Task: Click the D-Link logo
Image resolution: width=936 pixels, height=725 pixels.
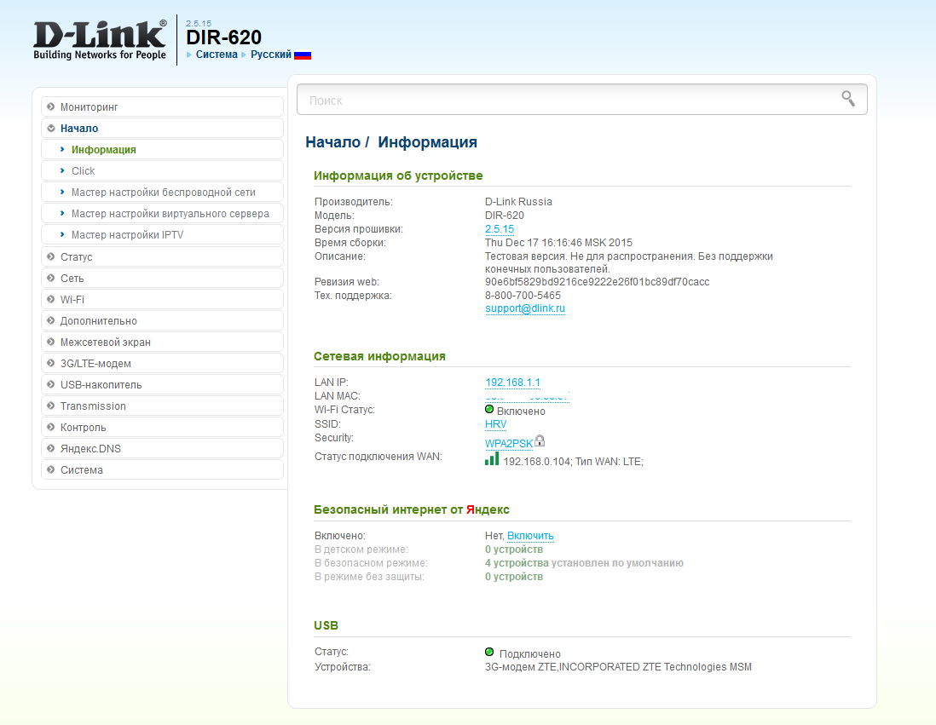Action: point(100,41)
